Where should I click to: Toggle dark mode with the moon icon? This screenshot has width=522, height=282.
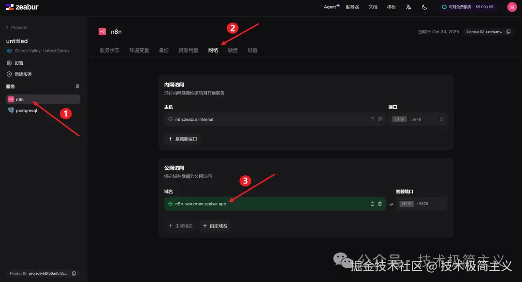click(424, 7)
